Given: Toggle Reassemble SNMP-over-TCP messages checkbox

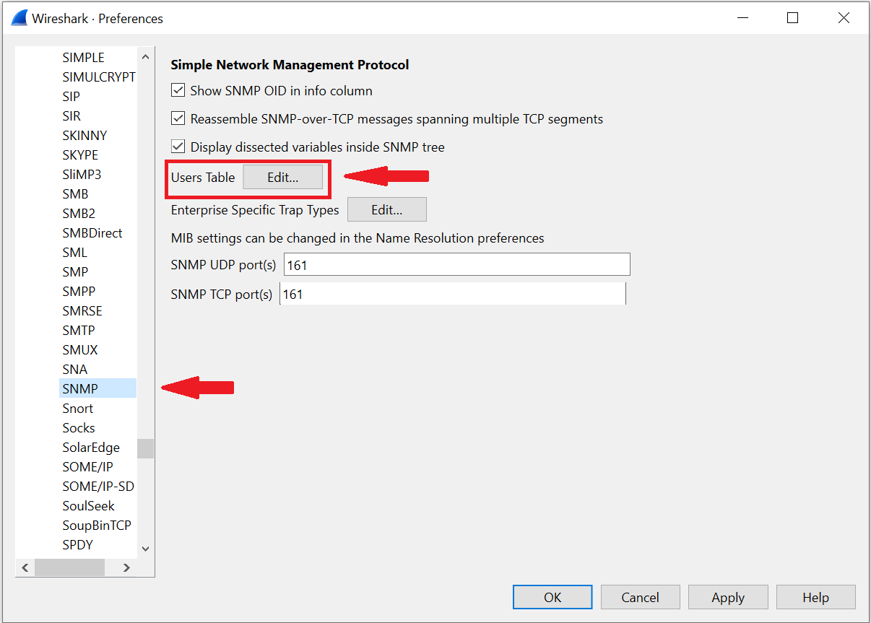Looking at the screenshot, I should pyautogui.click(x=178, y=118).
